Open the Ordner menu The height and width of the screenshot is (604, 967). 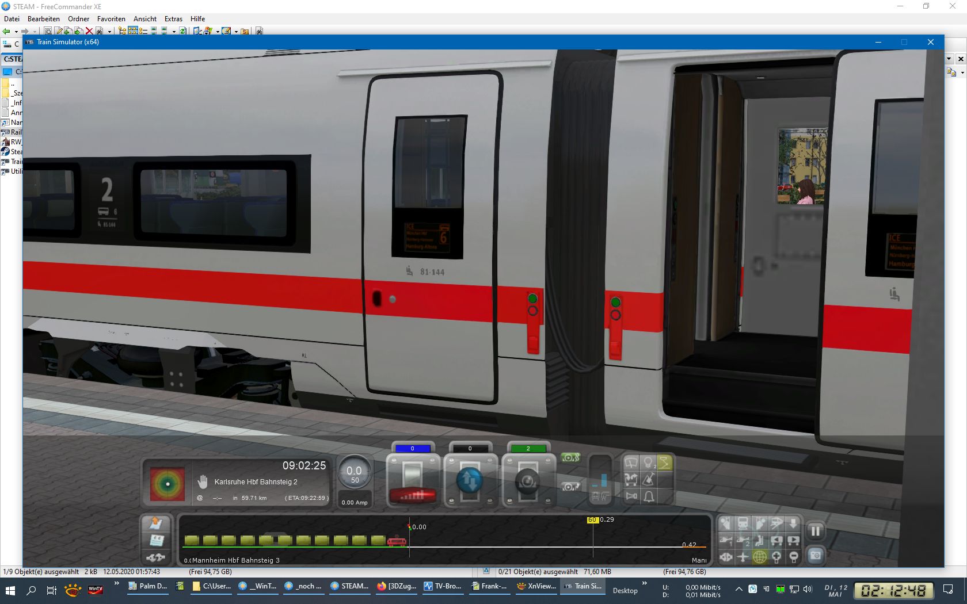79,19
